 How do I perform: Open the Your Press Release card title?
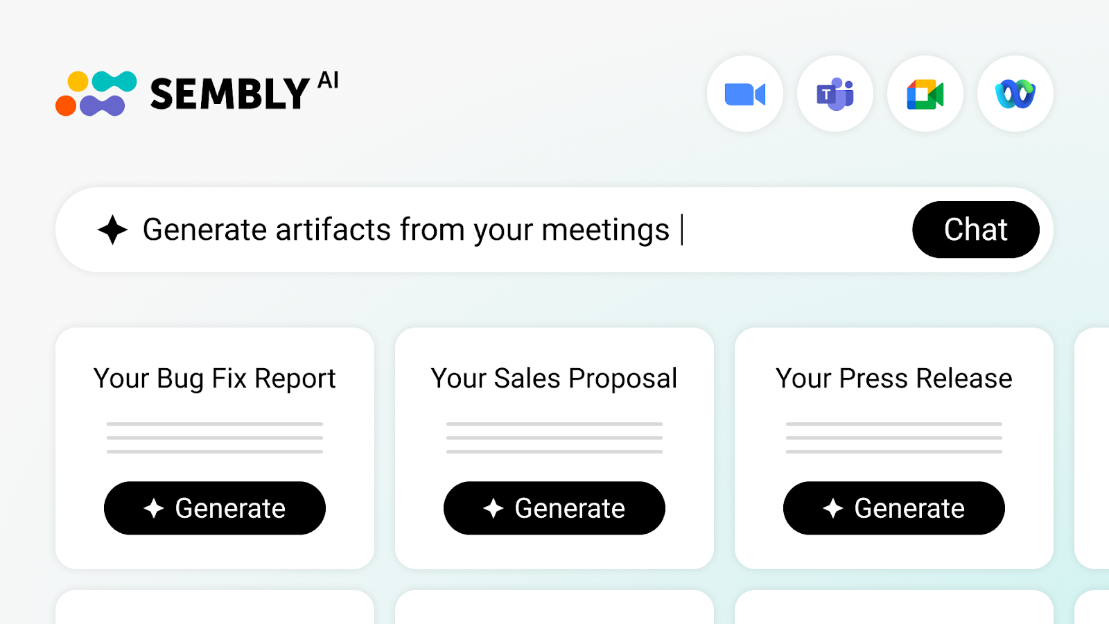pos(894,379)
